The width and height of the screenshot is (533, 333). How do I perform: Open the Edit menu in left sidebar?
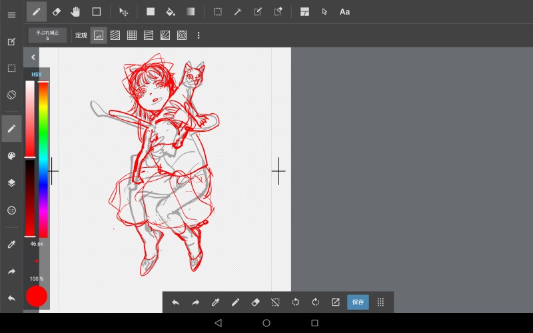tap(11, 42)
